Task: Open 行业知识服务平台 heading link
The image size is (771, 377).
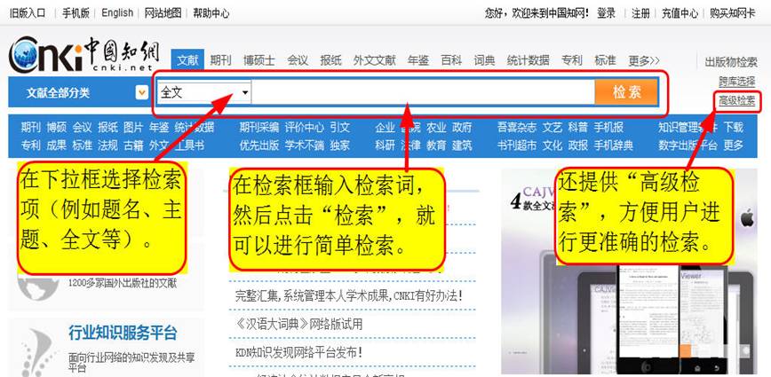Action: [x=123, y=333]
